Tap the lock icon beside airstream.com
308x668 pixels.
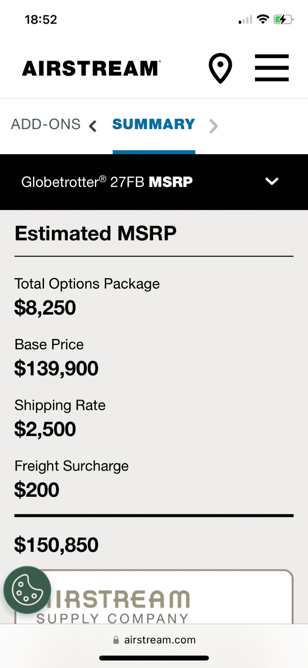coord(116,640)
